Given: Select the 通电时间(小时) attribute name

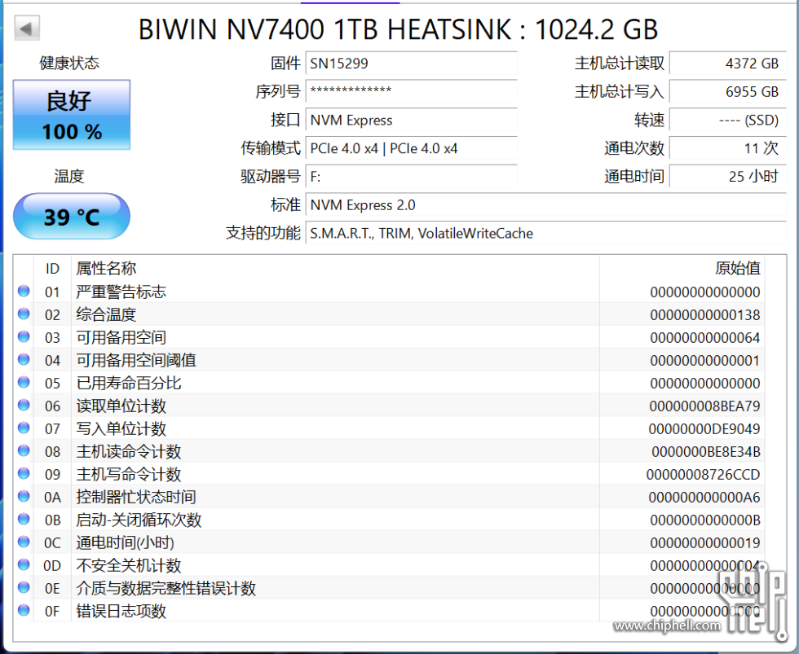Looking at the screenshot, I should pos(126,543).
